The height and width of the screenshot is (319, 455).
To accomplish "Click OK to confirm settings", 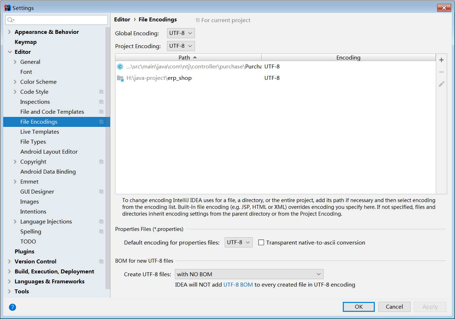I will [359, 307].
